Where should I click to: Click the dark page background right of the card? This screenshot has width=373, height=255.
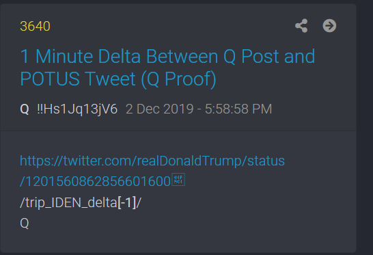(x=365, y=129)
